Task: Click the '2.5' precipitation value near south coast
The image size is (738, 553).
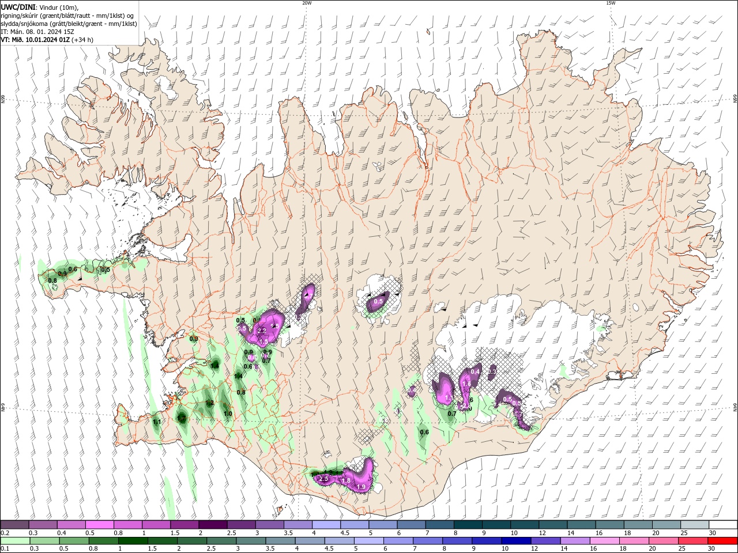Action: pyautogui.click(x=323, y=479)
